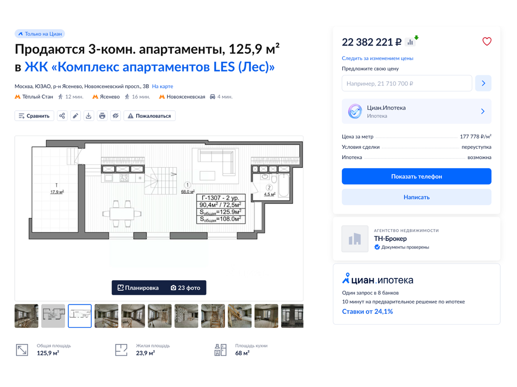Screen dimensions: 517x387
Task: Open the На карте map link
Action: (162, 86)
